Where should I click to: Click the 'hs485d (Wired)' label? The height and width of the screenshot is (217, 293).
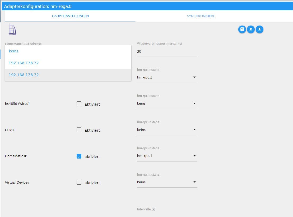(x=17, y=103)
